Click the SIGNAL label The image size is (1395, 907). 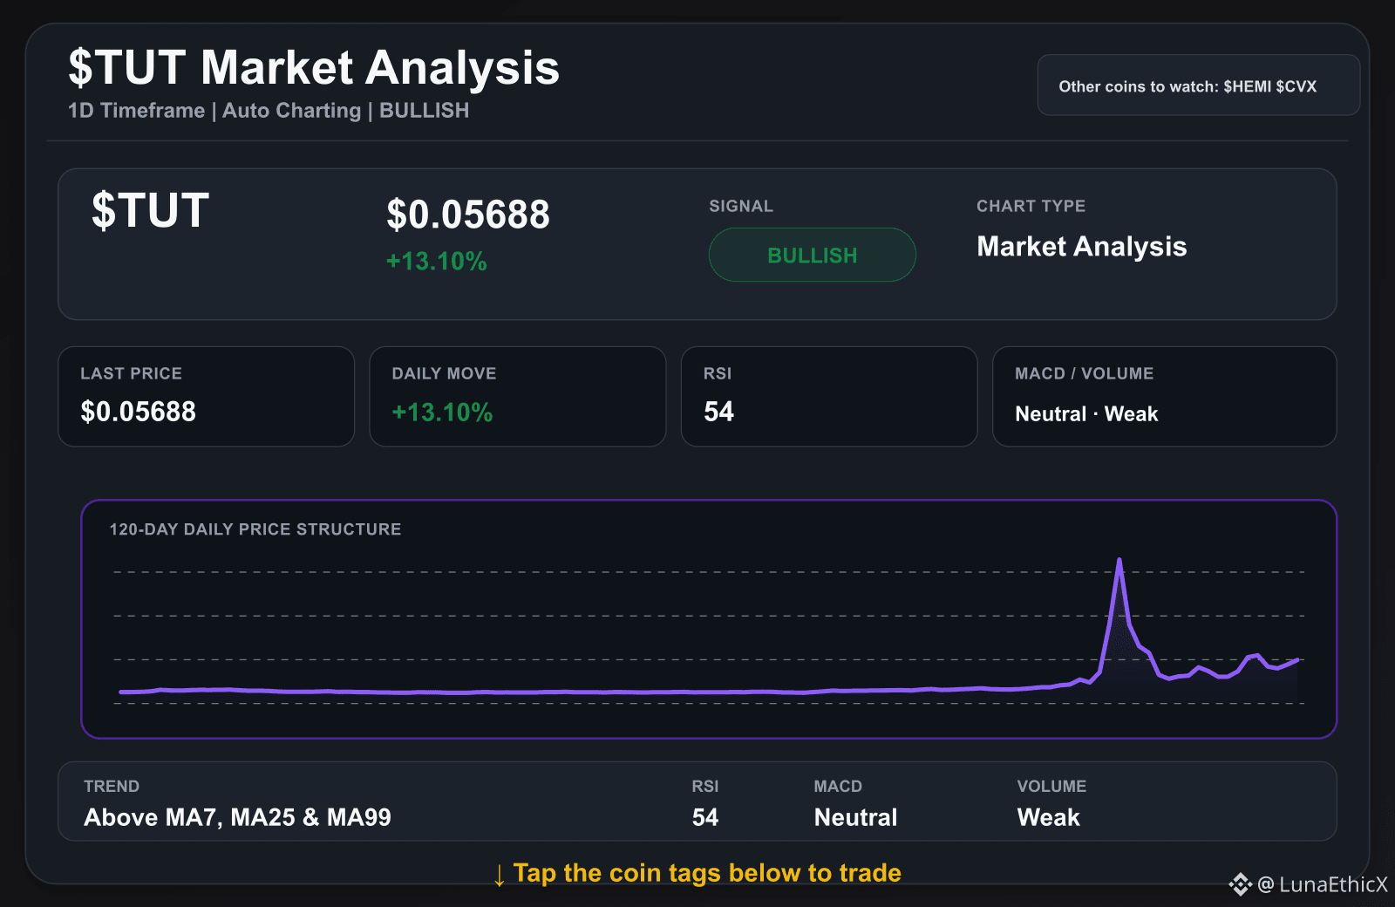pos(741,206)
